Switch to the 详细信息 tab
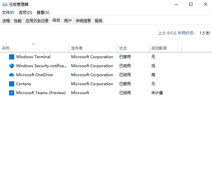The height and width of the screenshot is (169, 212). (x=83, y=21)
